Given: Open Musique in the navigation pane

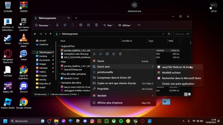Looking at the screenshot, I should [42, 68].
